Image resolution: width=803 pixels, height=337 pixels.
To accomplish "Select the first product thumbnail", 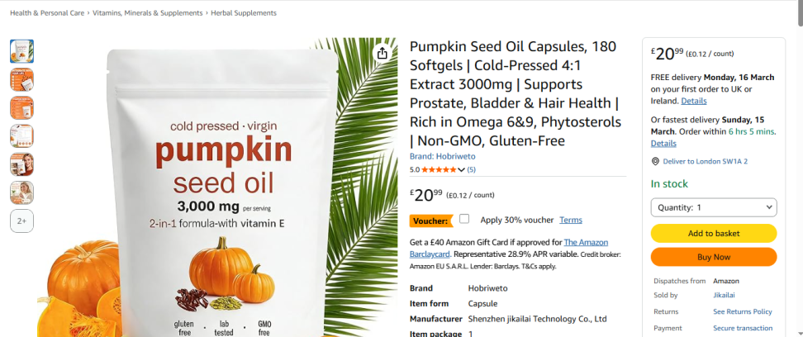I will point(21,51).
